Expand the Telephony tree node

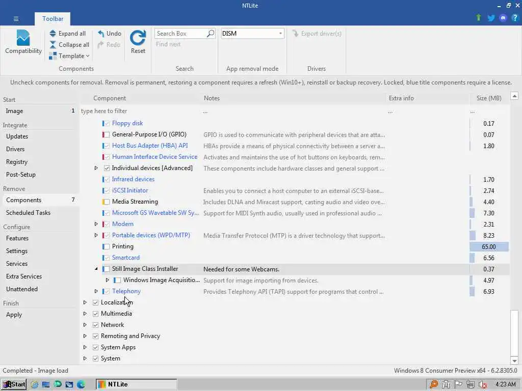96,291
